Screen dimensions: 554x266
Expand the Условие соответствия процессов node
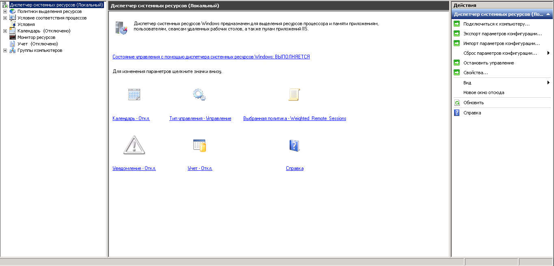coord(5,18)
